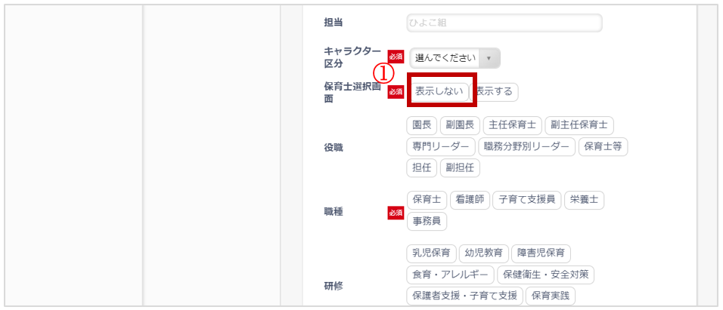Choose 事務員 as job type

[427, 221]
